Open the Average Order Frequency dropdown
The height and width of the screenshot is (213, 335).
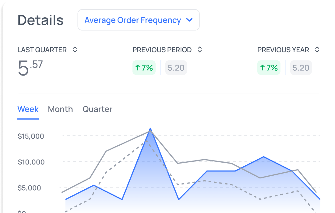(138, 20)
